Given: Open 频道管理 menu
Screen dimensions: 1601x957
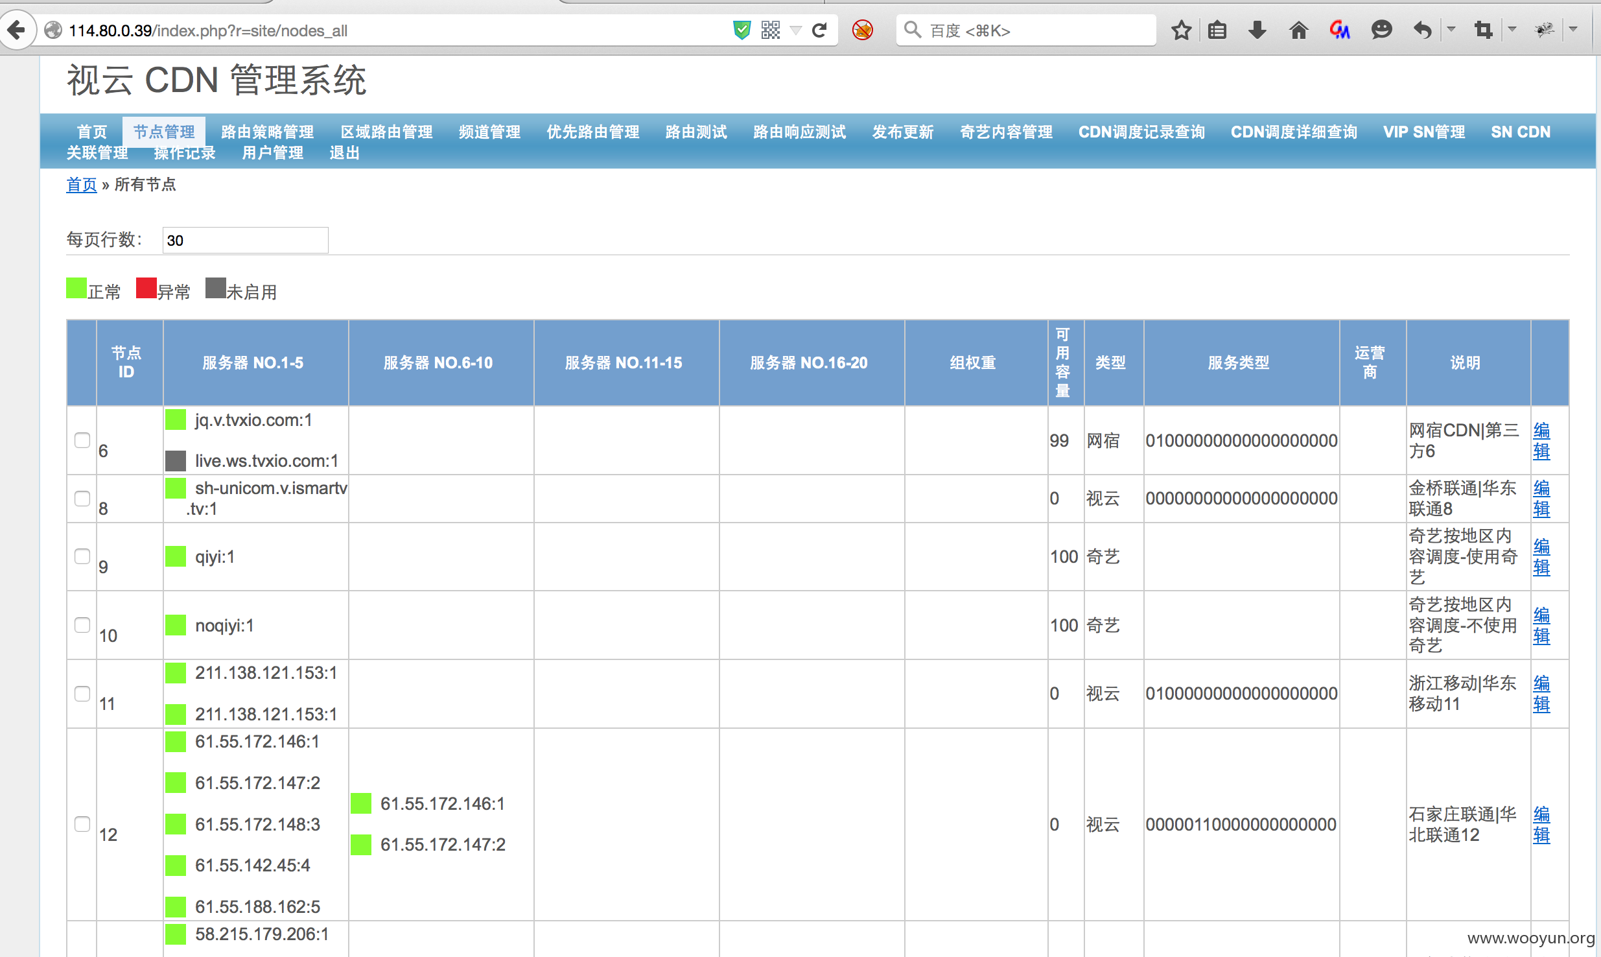Looking at the screenshot, I should pos(489,132).
